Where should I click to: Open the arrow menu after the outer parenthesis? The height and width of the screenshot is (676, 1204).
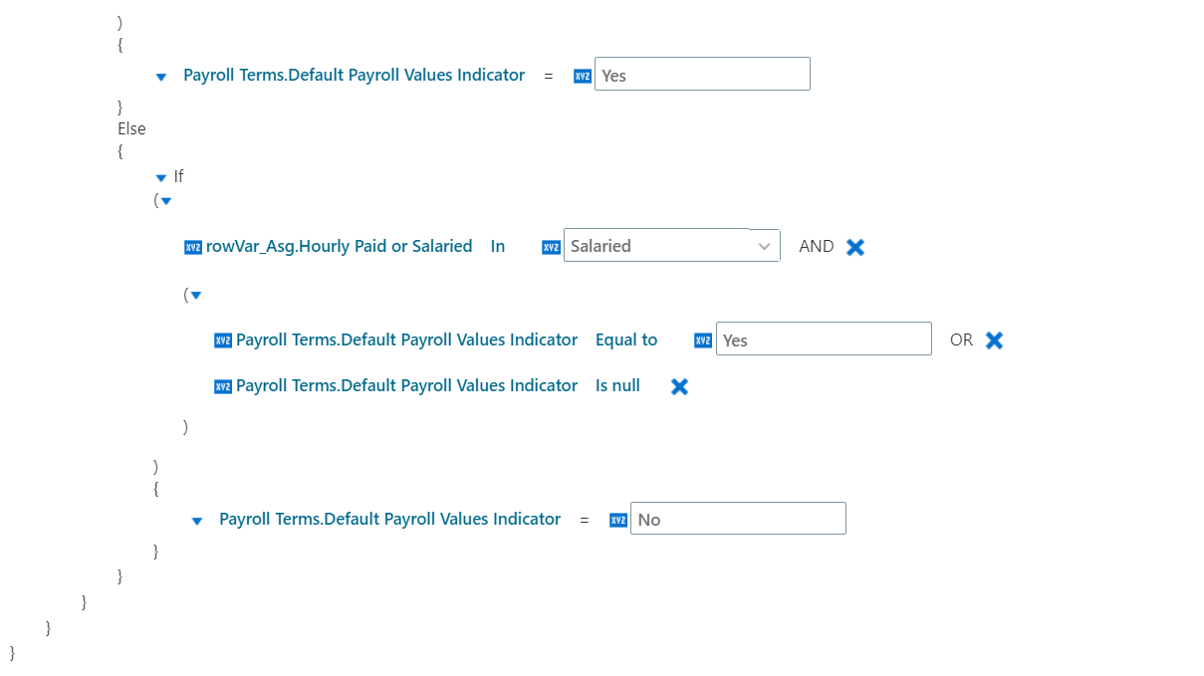[x=166, y=201]
